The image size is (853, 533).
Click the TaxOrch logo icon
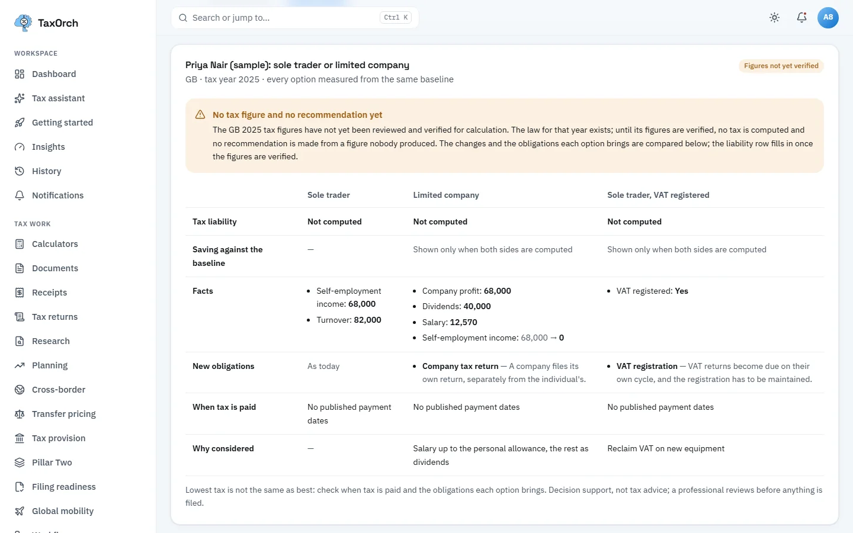tap(23, 23)
